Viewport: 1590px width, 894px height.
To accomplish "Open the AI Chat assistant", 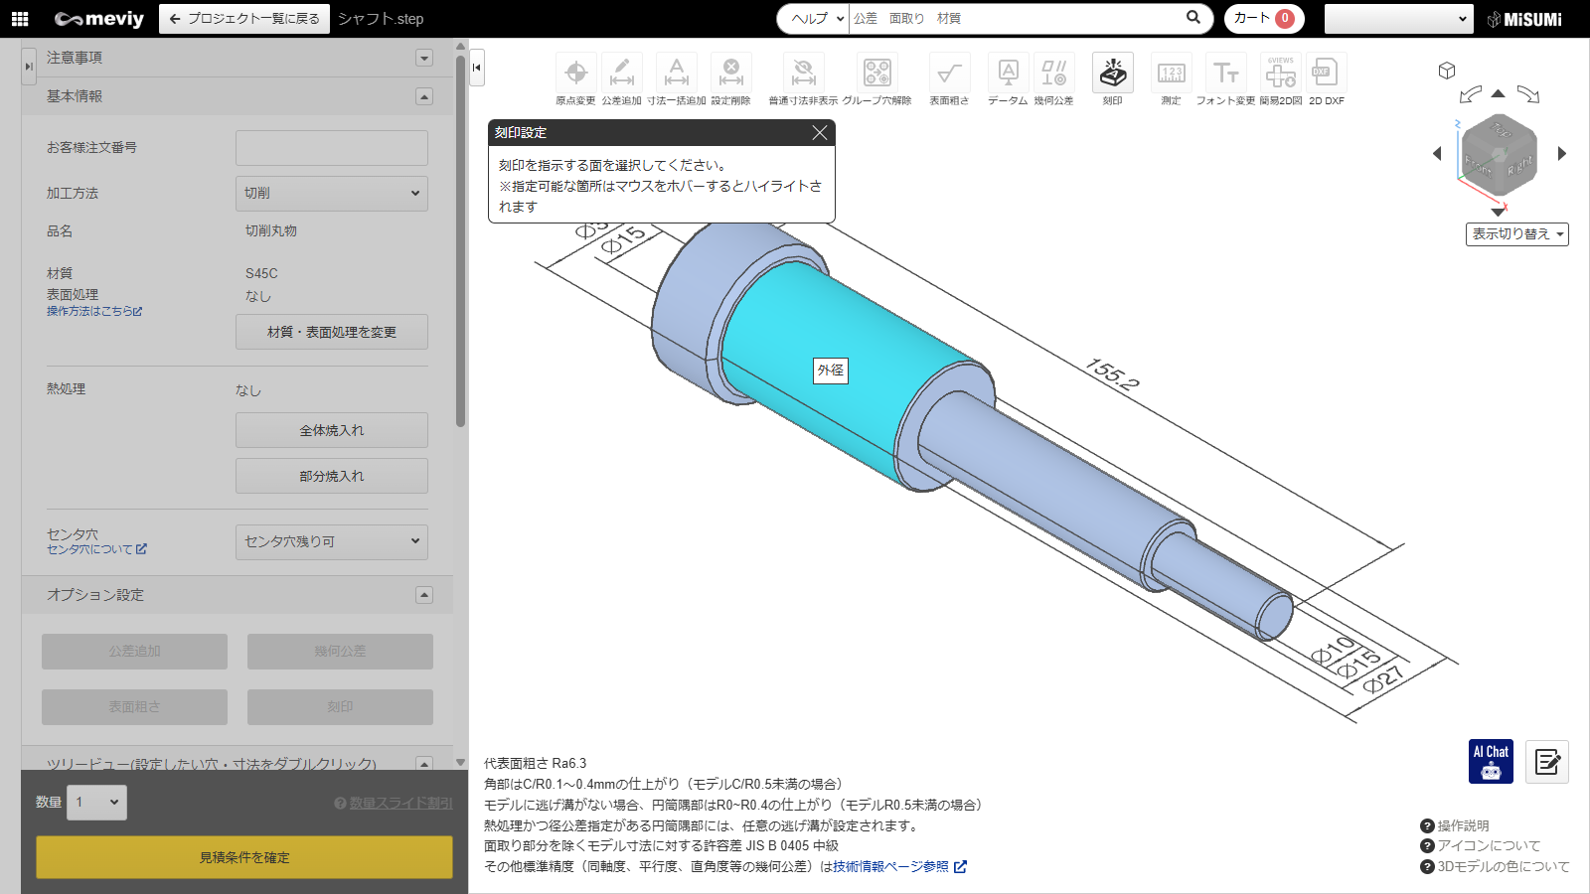I will (1491, 761).
